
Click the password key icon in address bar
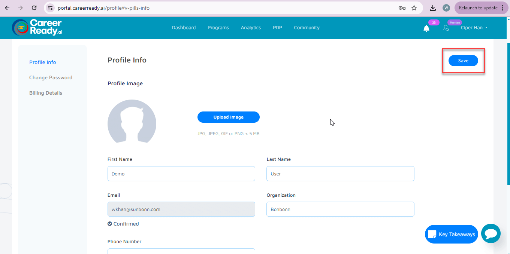point(402,8)
